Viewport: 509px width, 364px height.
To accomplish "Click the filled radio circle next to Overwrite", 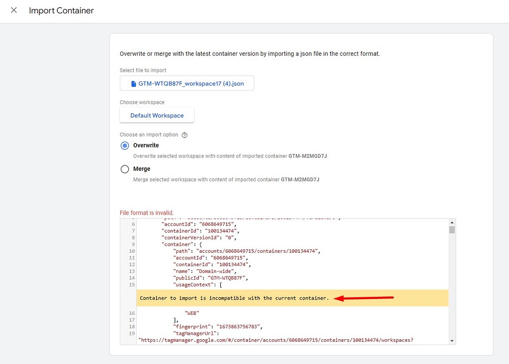I will click(x=125, y=145).
